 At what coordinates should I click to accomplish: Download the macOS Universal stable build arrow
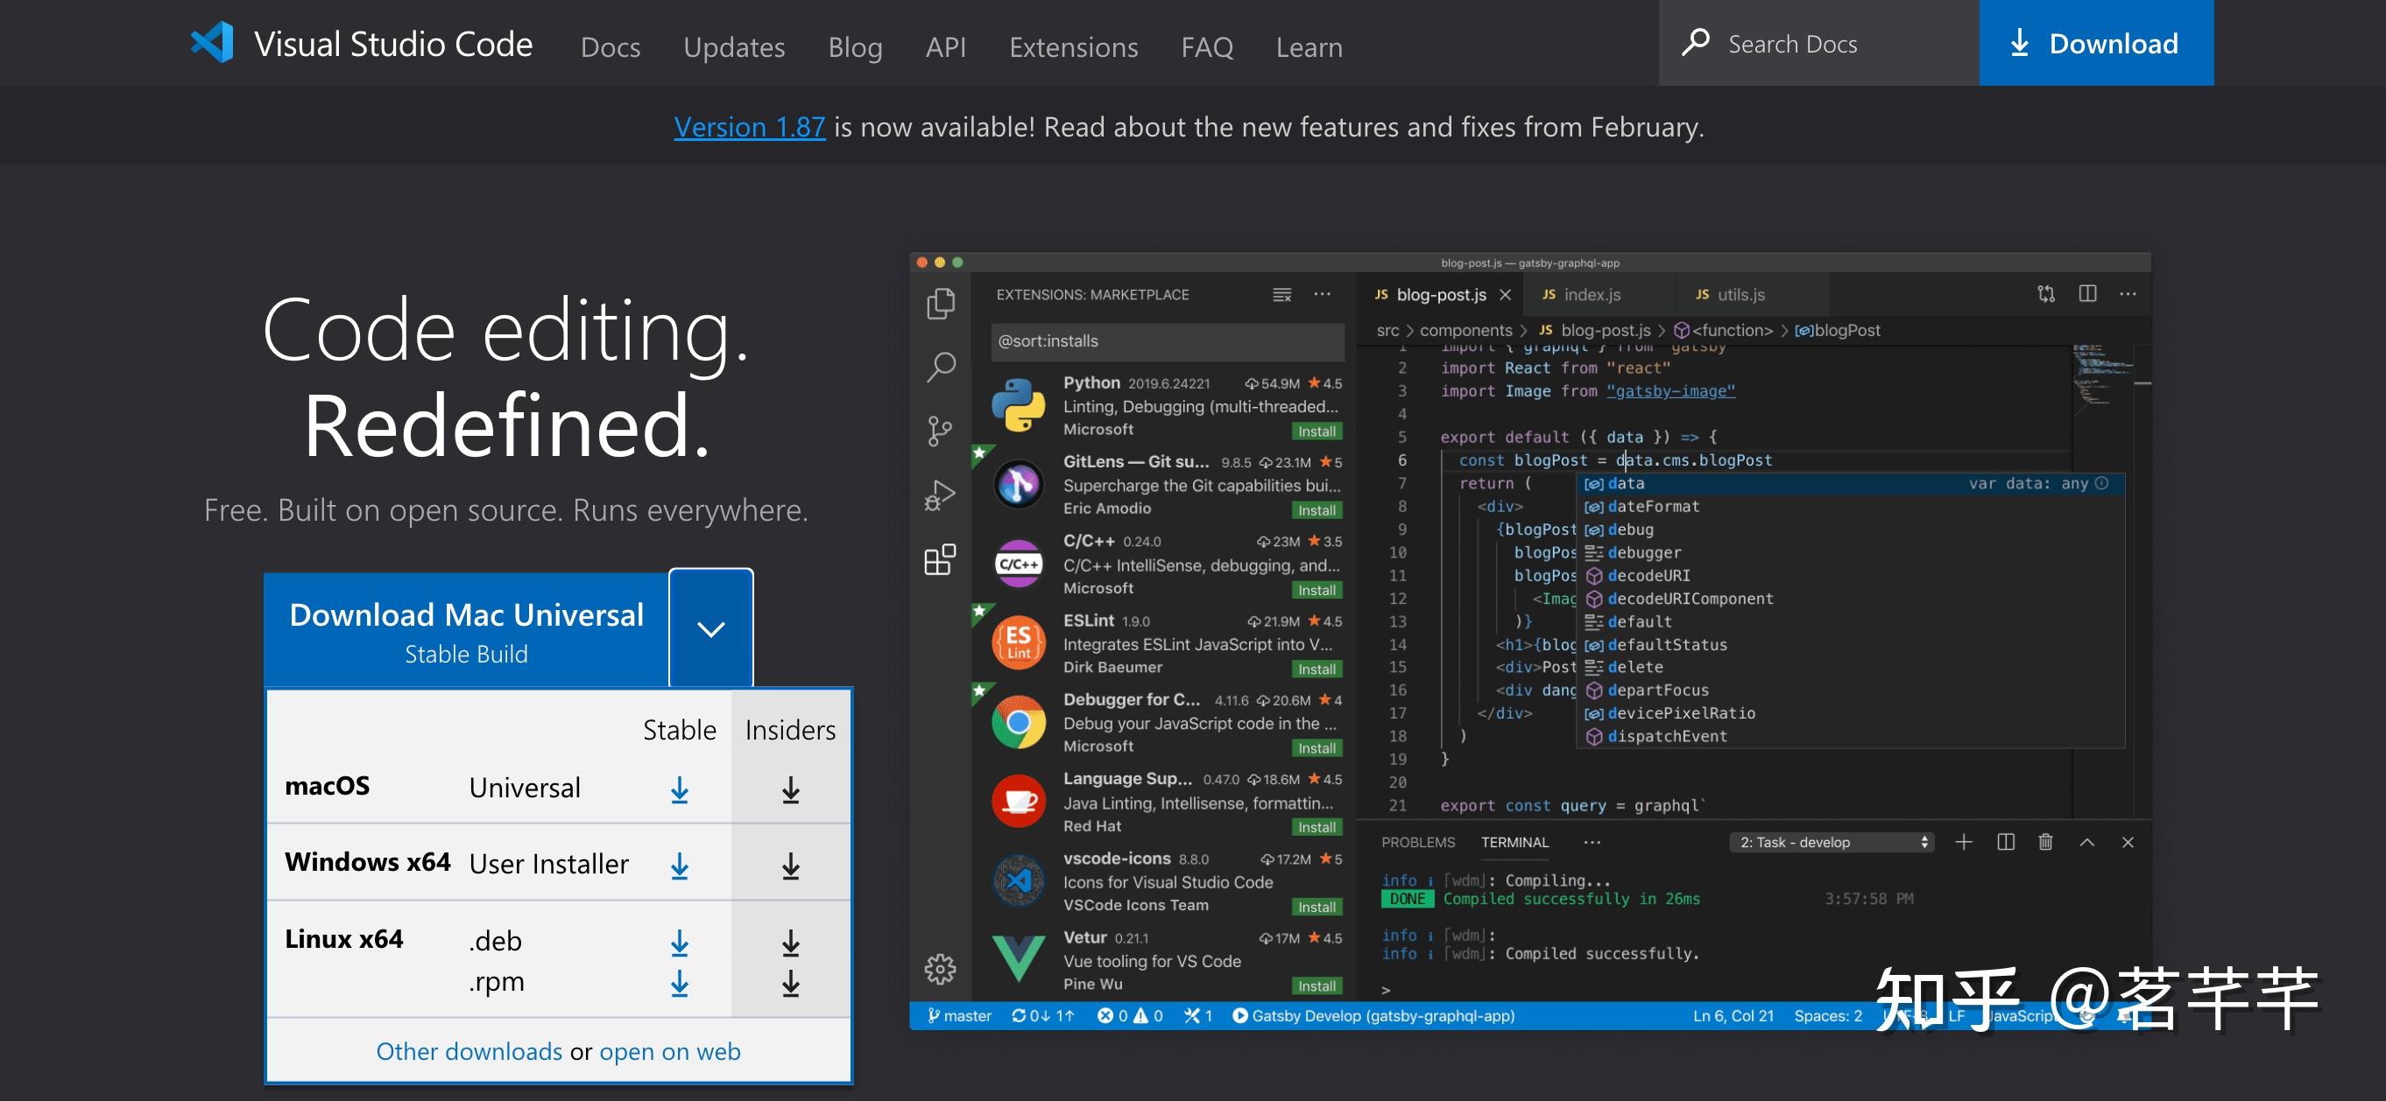point(681,789)
